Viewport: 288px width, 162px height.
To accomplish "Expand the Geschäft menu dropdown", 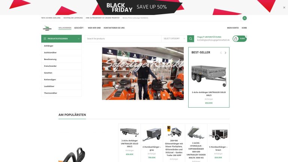I will click(79, 28).
